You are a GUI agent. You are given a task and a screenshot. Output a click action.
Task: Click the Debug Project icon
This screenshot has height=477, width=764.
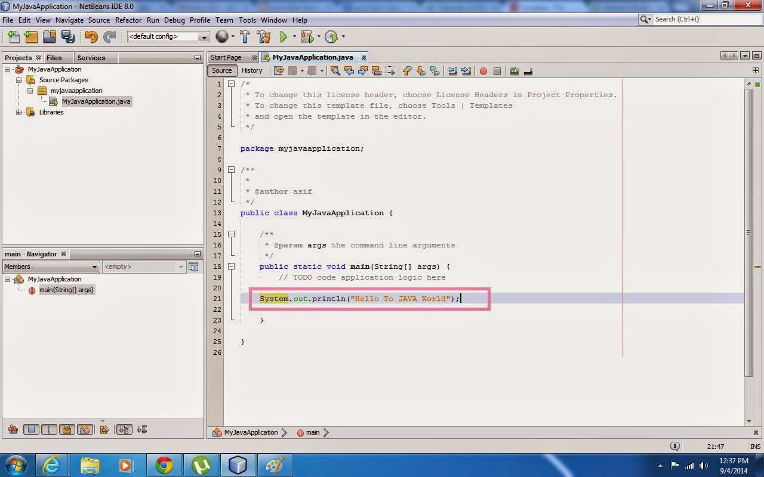click(x=307, y=37)
